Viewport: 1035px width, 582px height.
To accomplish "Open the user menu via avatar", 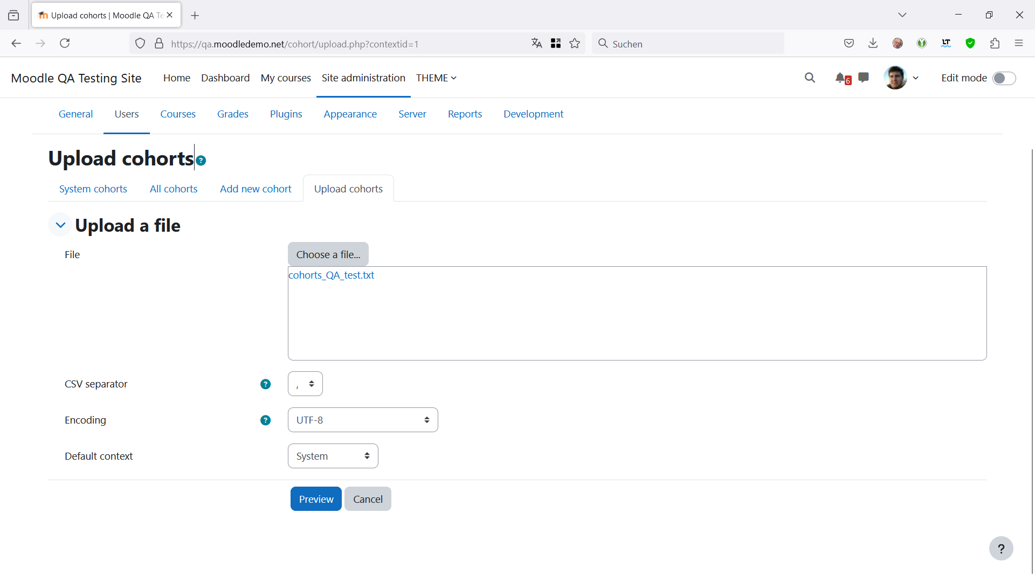I will (x=895, y=78).
